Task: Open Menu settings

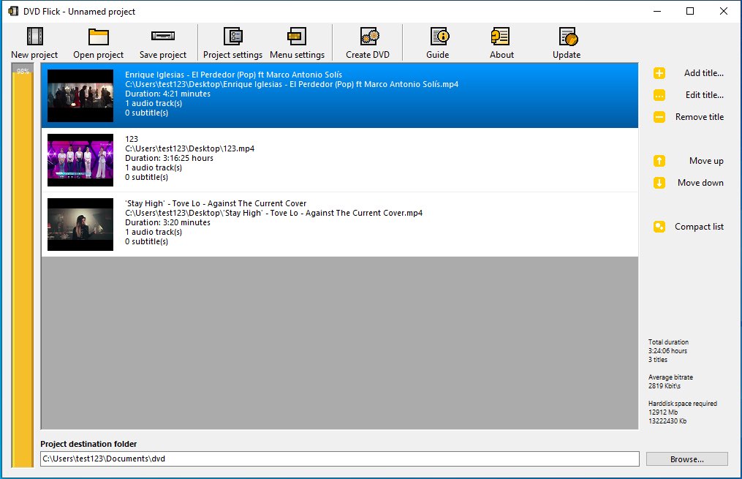Action: (x=298, y=42)
